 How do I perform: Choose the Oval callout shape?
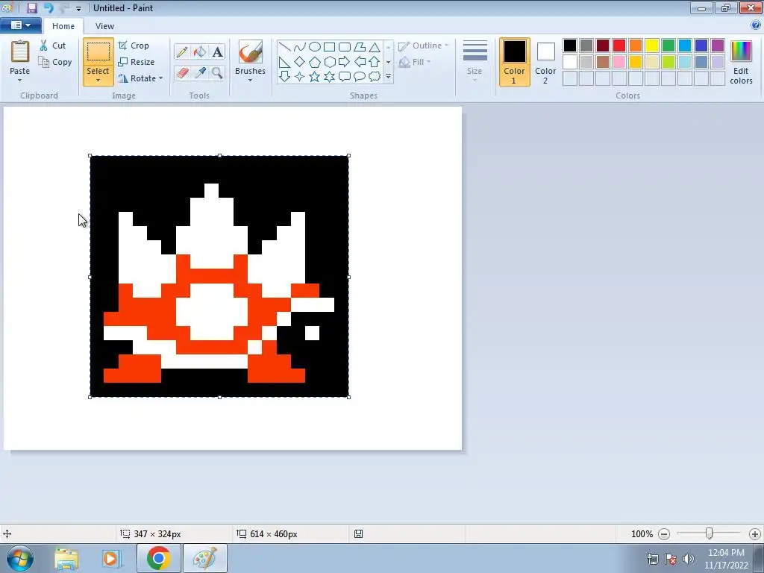coord(360,77)
